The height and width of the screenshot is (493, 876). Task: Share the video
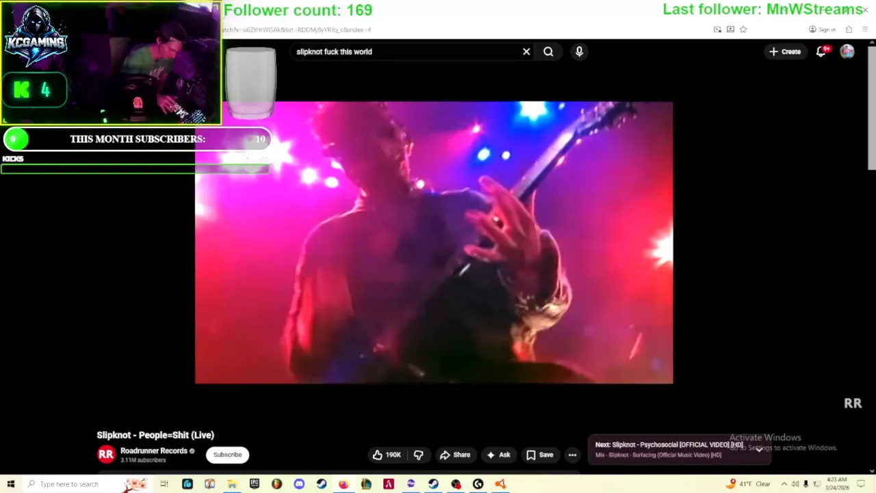pyautogui.click(x=455, y=455)
